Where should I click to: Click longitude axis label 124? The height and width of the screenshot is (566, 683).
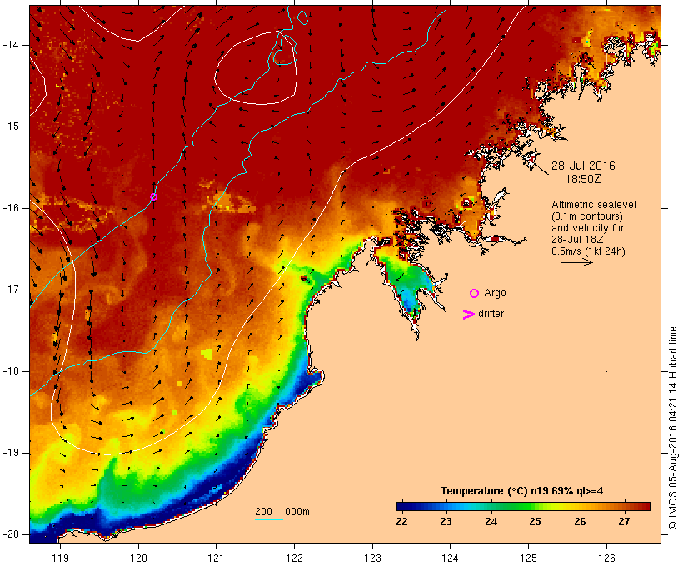(450, 559)
